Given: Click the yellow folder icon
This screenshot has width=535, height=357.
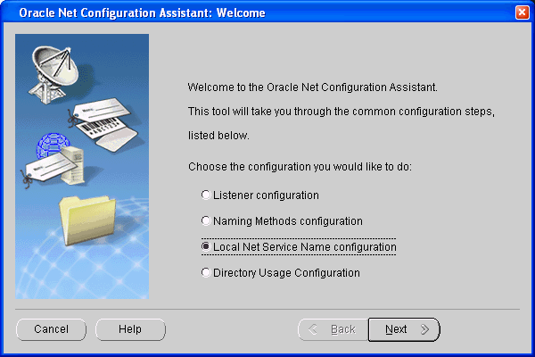Looking at the screenshot, I should coord(86,219).
